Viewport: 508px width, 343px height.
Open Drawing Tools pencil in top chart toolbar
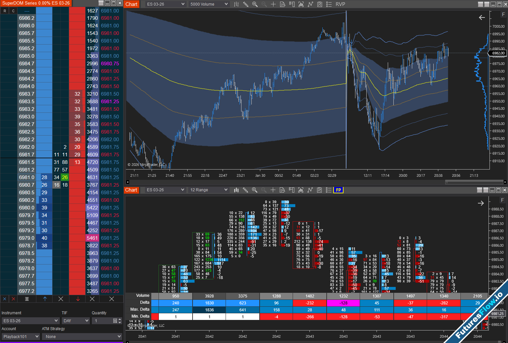[246, 4]
